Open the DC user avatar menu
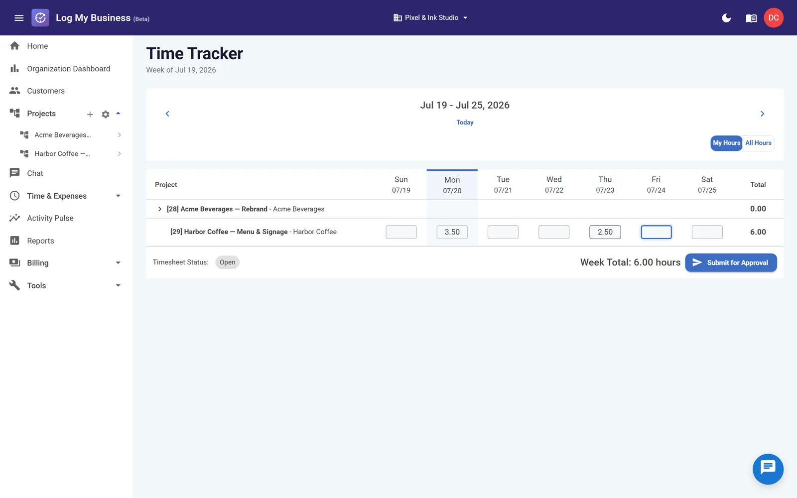 click(x=774, y=18)
